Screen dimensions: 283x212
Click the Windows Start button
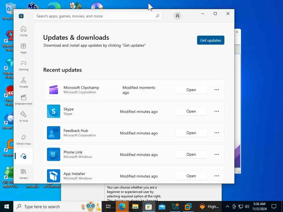7,206
